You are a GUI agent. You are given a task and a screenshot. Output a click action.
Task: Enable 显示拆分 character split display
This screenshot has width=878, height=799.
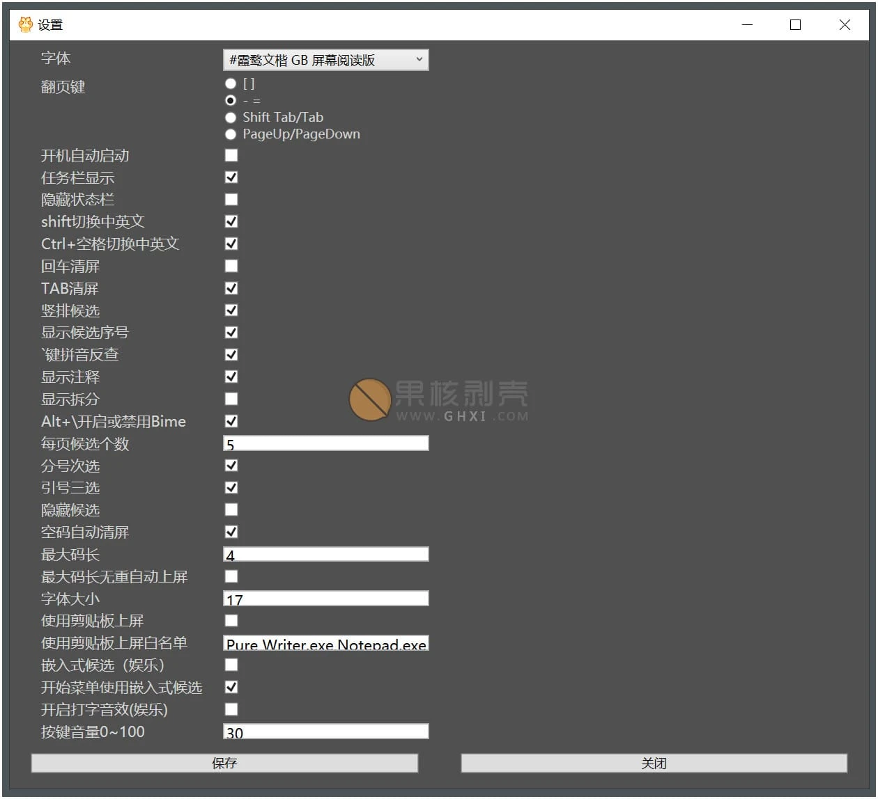tap(231, 398)
